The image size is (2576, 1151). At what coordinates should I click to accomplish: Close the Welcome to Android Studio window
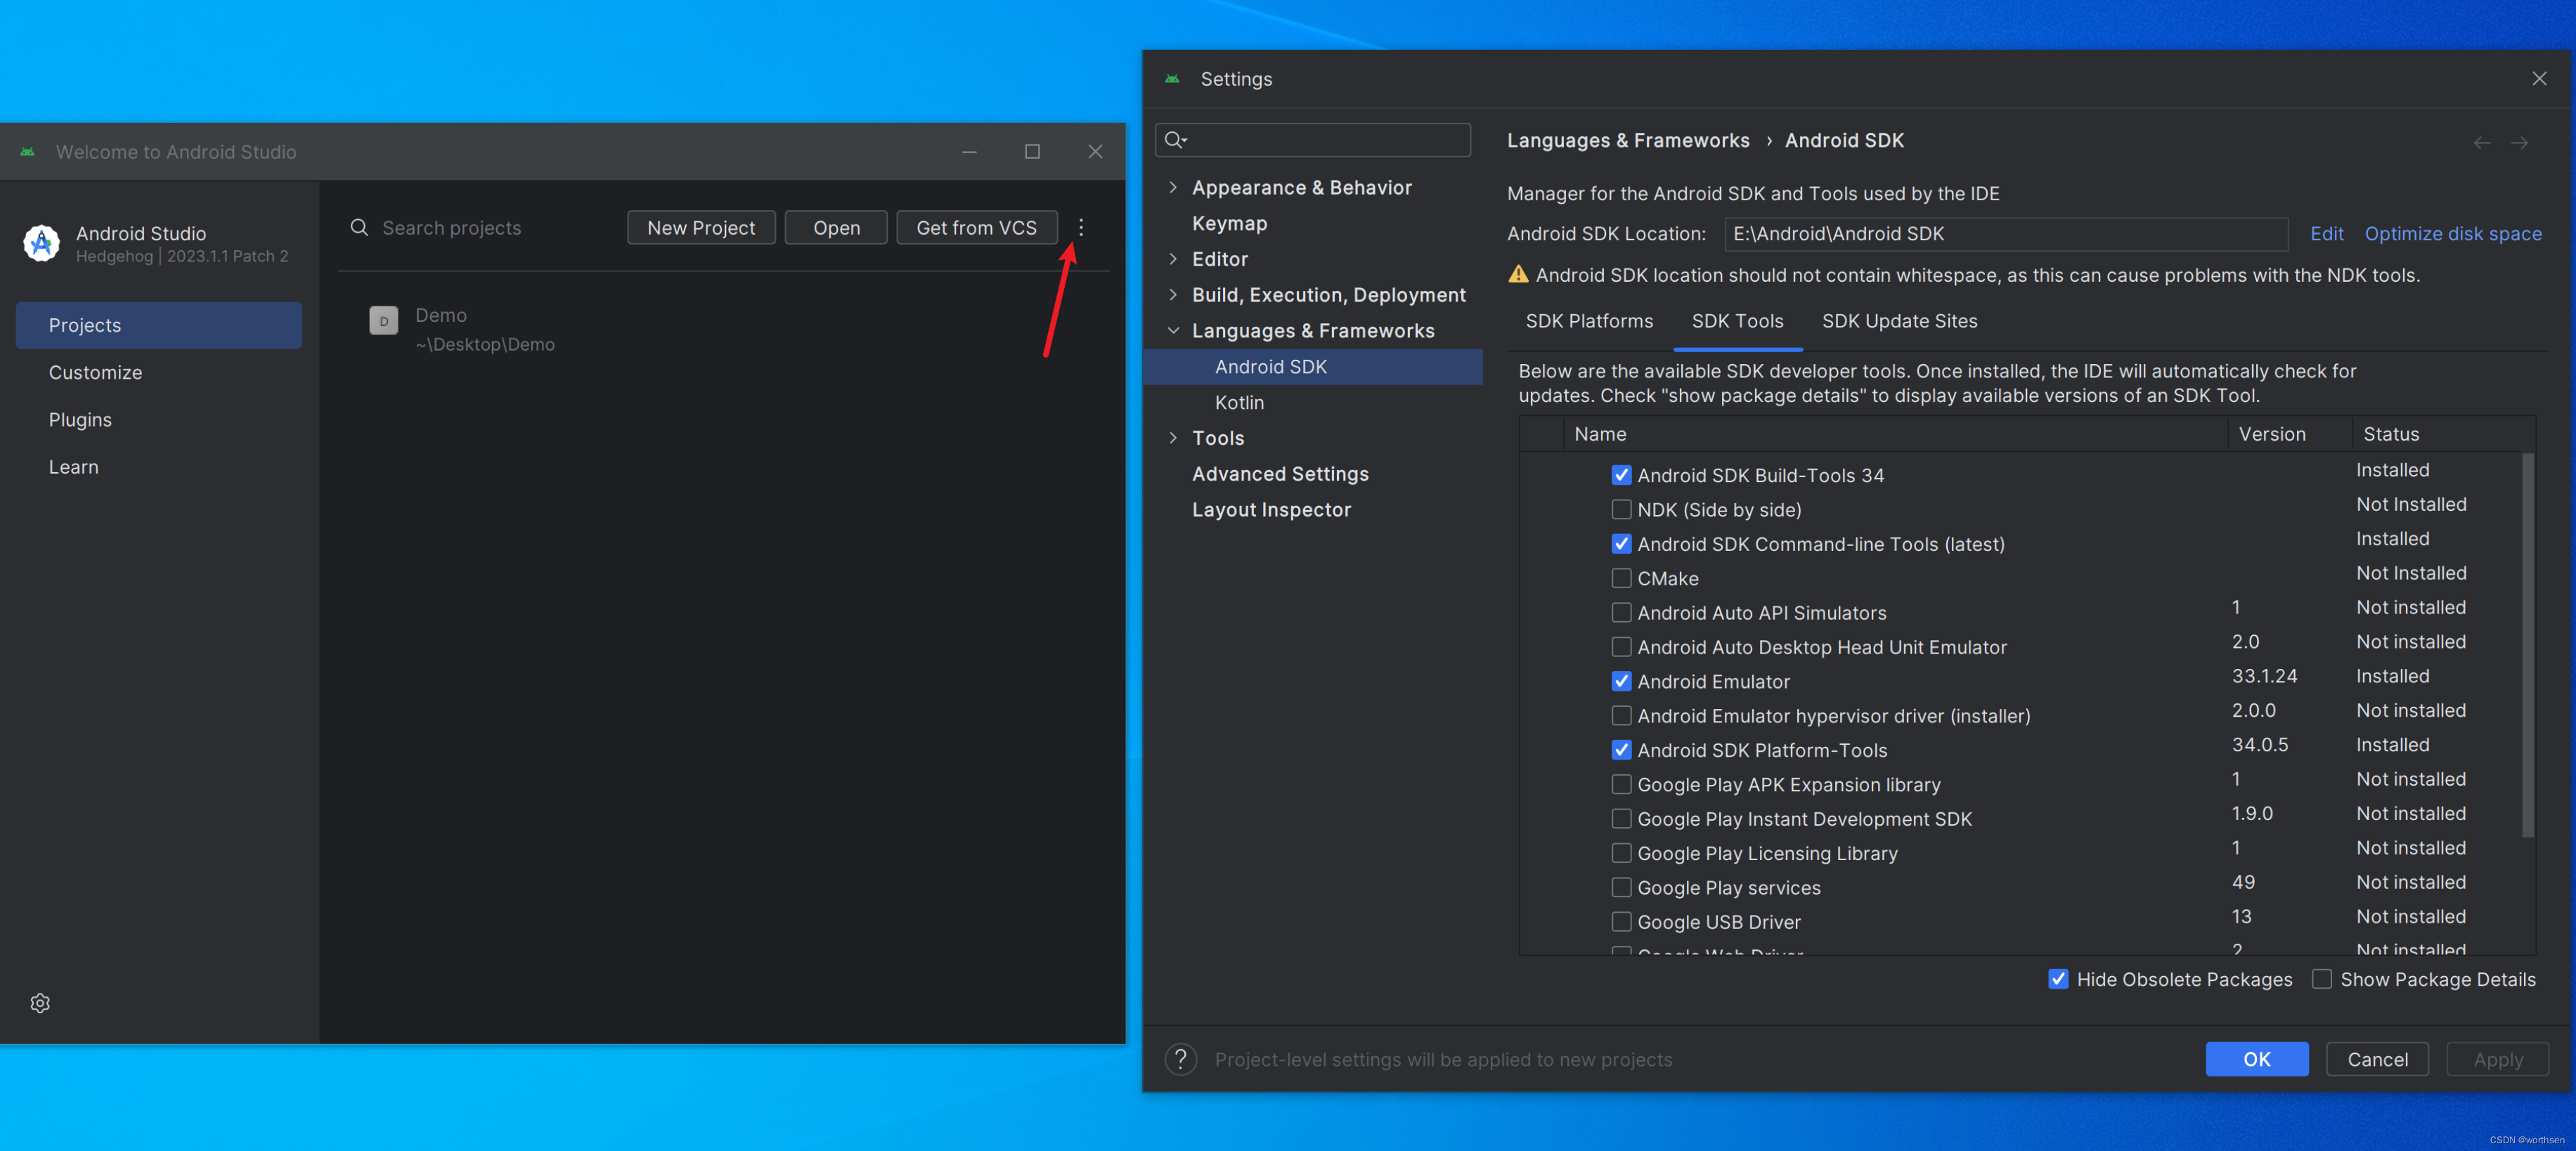point(1095,151)
